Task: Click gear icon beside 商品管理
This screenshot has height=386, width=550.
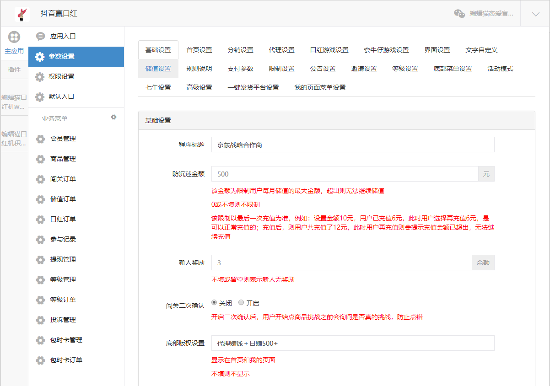Action: [x=41, y=159]
